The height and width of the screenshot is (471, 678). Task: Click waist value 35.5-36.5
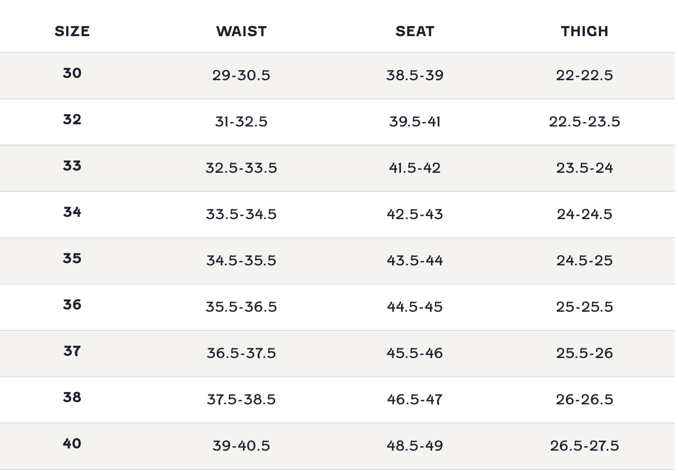click(x=241, y=307)
